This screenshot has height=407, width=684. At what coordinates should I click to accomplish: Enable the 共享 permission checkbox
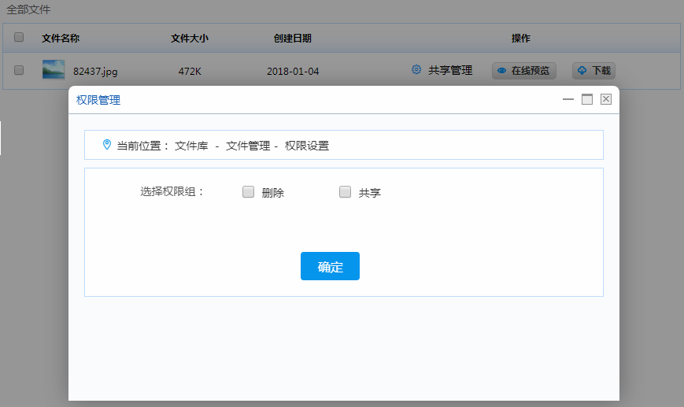coord(345,191)
